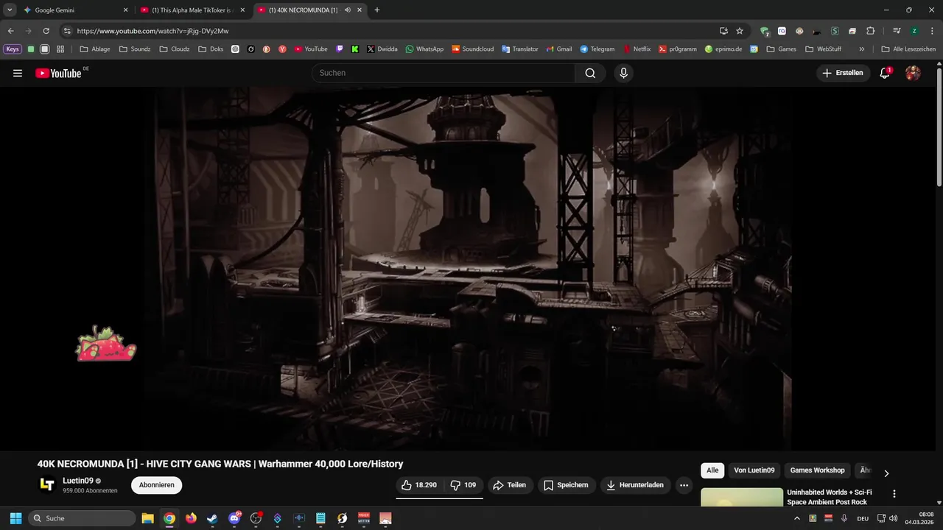This screenshot has width=943, height=530.
Task: Select the Von Luetin09 chip
Action: tap(754, 470)
